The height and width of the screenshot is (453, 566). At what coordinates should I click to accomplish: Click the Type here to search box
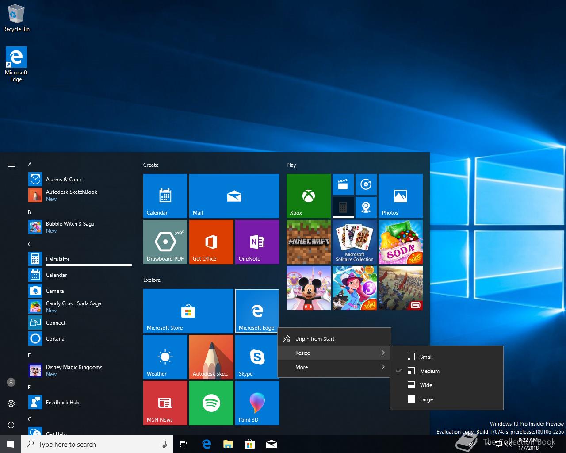[93, 444]
